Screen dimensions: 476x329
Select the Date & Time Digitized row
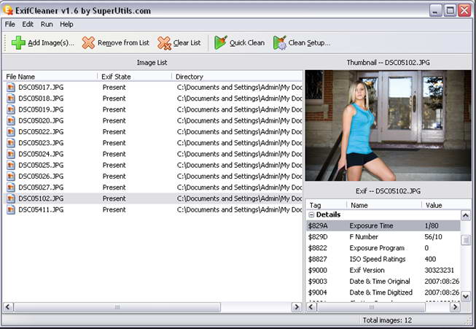point(383,293)
